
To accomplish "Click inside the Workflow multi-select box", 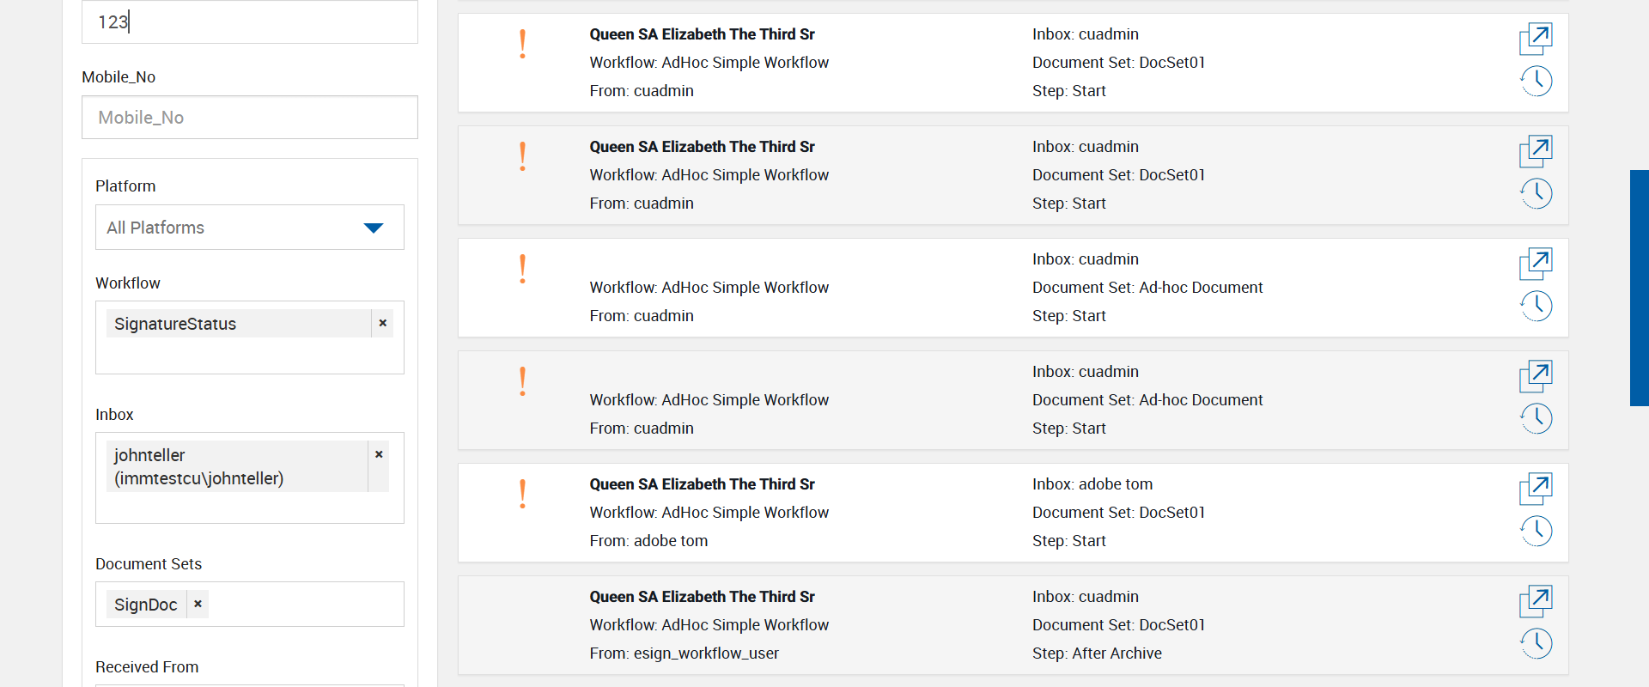I will pos(249,356).
